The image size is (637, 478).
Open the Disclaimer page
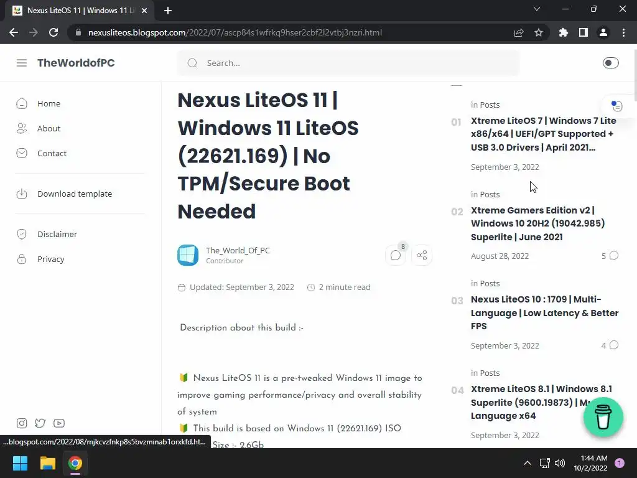57,234
